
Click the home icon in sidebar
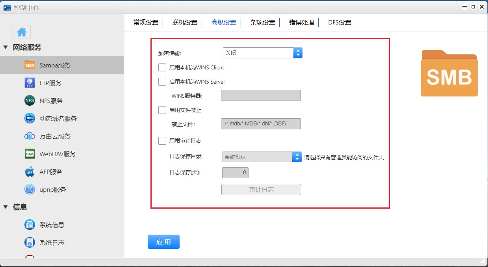tap(22, 32)
